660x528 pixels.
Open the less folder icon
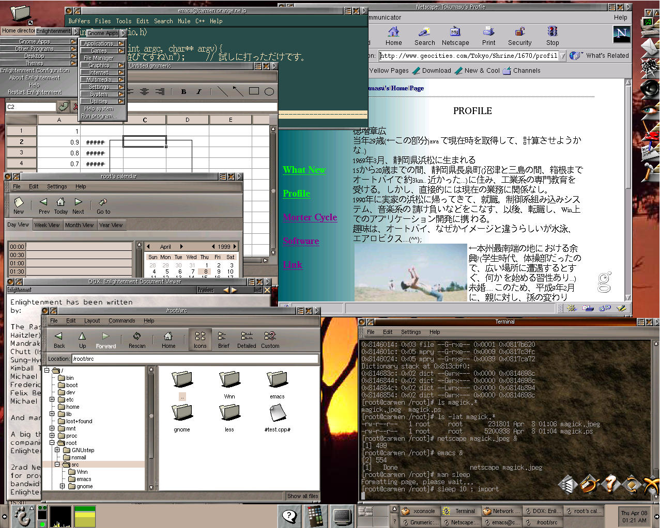(229, 412)
